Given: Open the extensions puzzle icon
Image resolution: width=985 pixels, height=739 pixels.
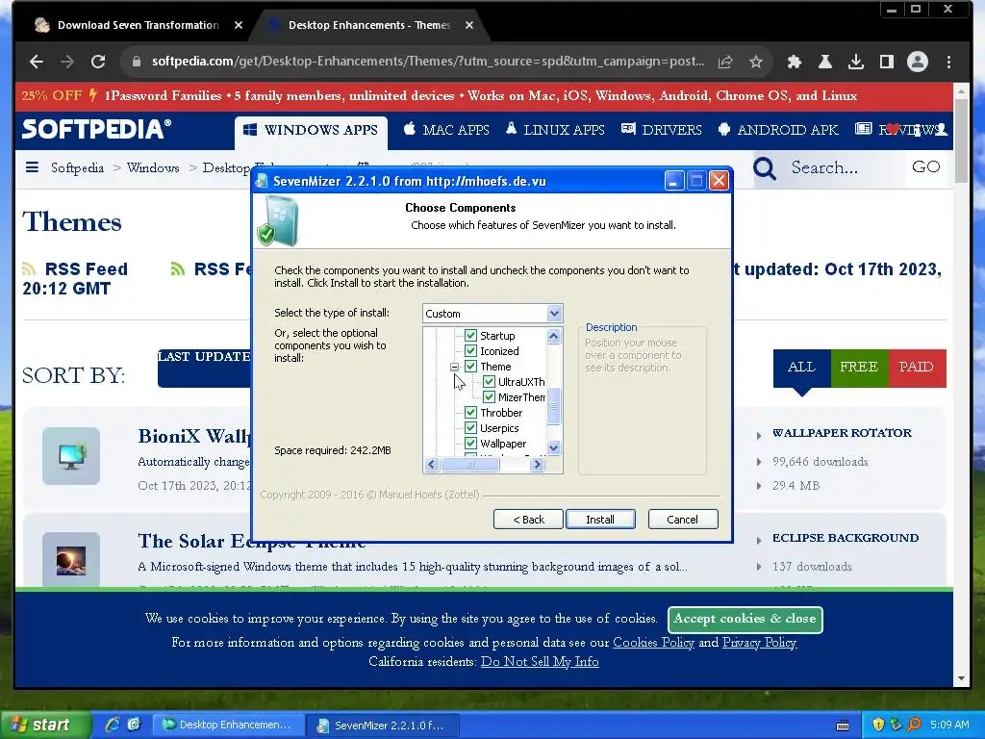Looking at the screenshot, I should (x=794, y=62).
